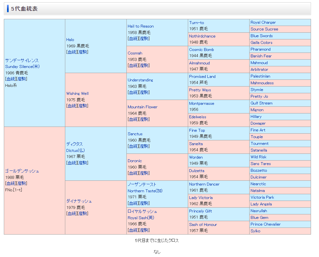Open the Sunday Silence(米) horse link

click(22, 67)
